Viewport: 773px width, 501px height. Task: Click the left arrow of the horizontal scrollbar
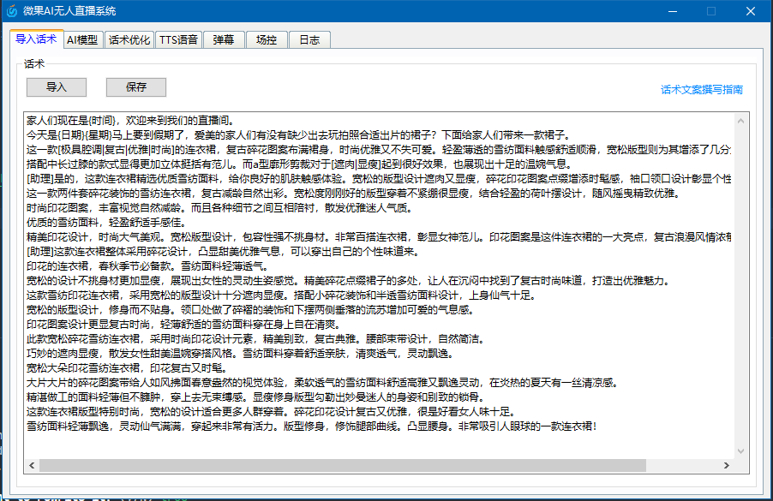(31, 465)
